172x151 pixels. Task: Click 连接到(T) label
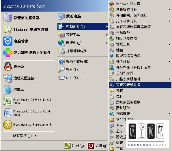74,43
